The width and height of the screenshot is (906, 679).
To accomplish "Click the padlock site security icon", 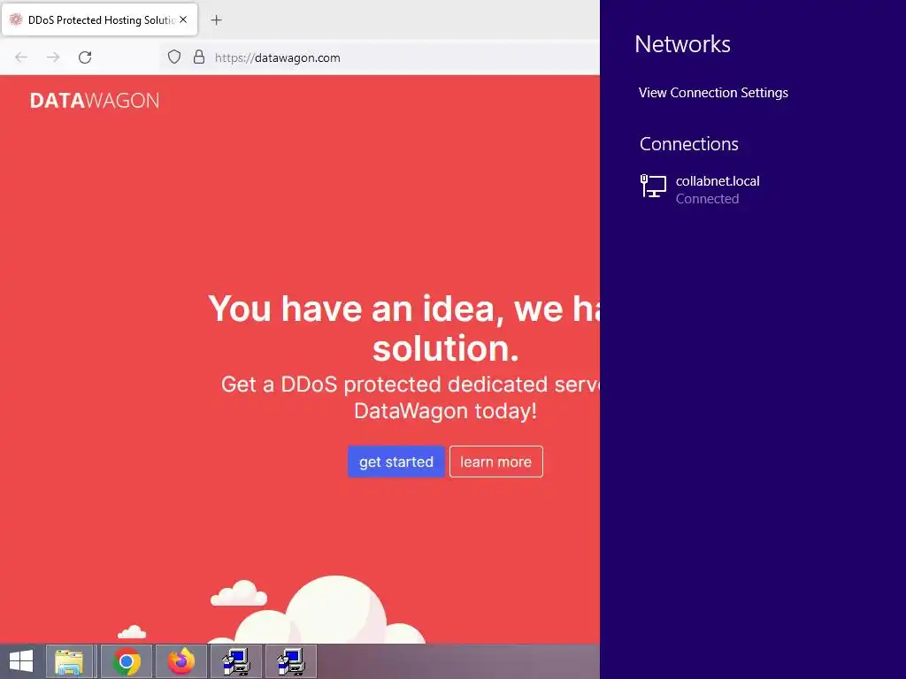I will pyautogui.click(x=199, y=57).
